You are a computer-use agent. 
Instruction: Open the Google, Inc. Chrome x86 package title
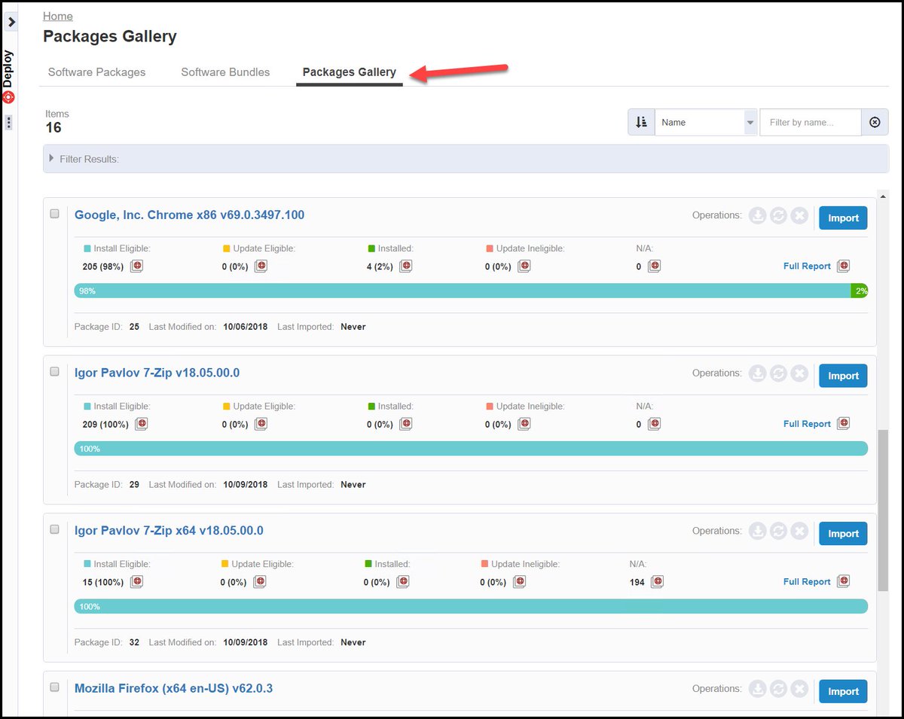click(x=189, y=215)
